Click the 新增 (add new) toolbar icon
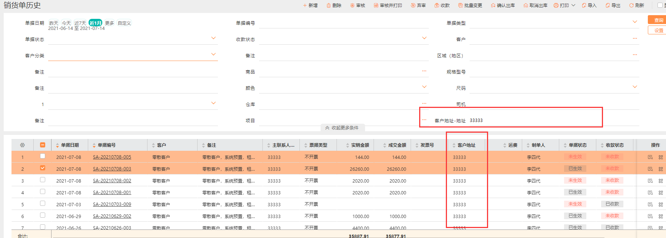This screenshot has width=666, height=238. click(305, 6)
